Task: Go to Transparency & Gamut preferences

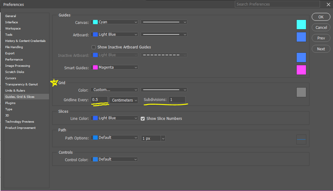Action: [21, 84]
